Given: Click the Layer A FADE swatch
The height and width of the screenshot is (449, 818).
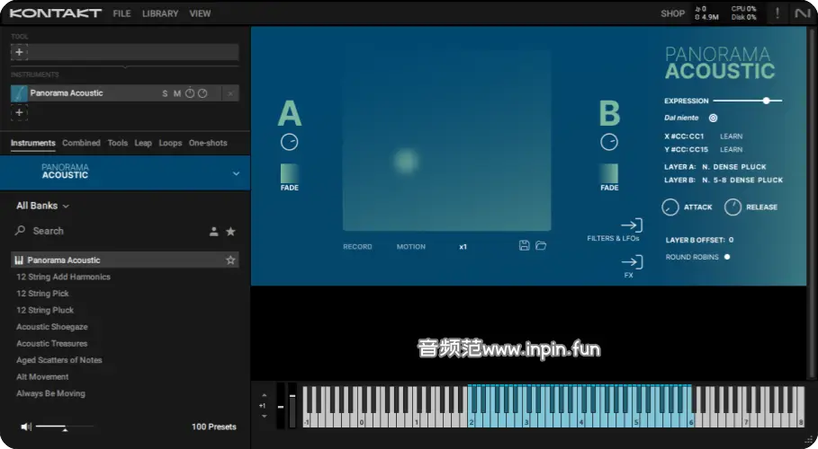Looking at the screenshot, I should pyautogui.click(x=290, y=173).
